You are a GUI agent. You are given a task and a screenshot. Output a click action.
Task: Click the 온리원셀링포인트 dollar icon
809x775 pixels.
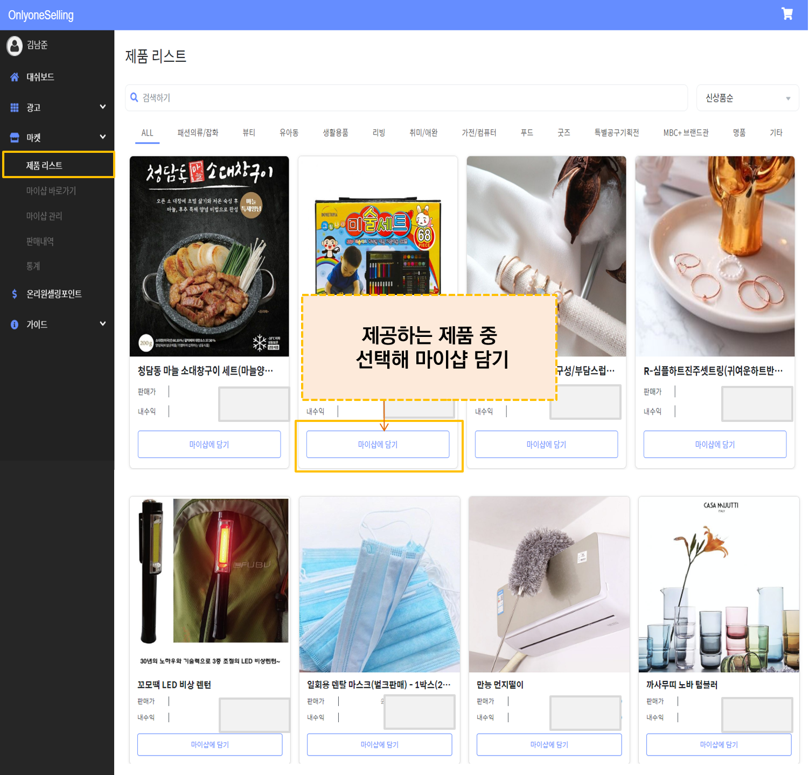(15, 294)
